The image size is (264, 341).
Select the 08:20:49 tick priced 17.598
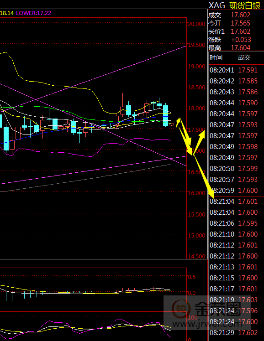(236, 147)
